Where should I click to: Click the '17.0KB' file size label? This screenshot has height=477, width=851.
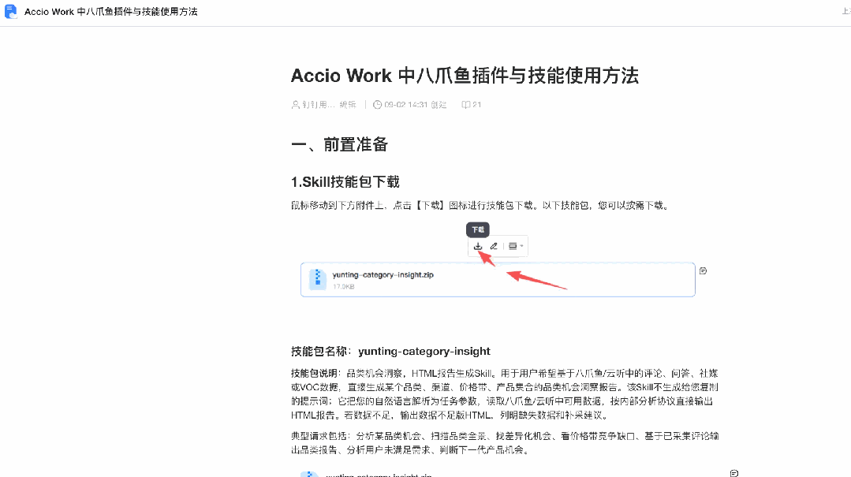(x=344, y=286)
